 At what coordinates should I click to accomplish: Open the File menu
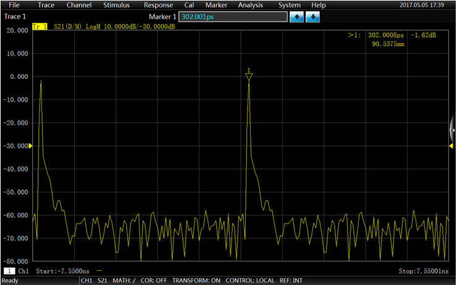point(15,5)
